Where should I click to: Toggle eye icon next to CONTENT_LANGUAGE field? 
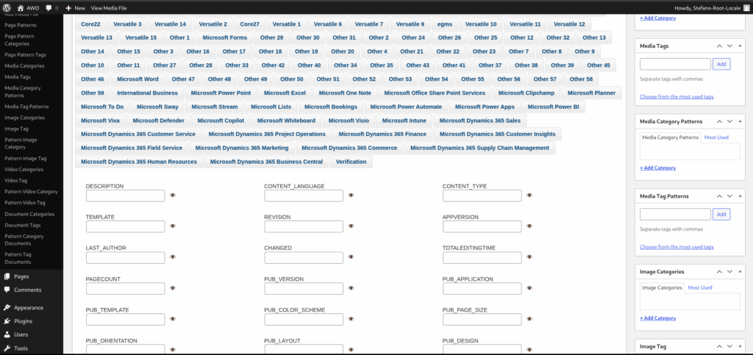click(x=351, y=196)
